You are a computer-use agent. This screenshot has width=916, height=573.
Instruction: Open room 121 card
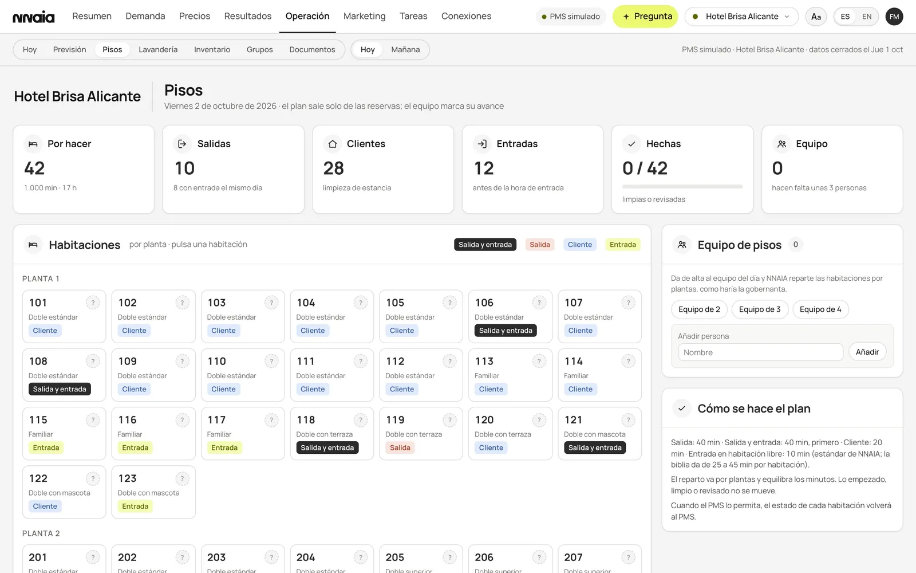point(599,434)
